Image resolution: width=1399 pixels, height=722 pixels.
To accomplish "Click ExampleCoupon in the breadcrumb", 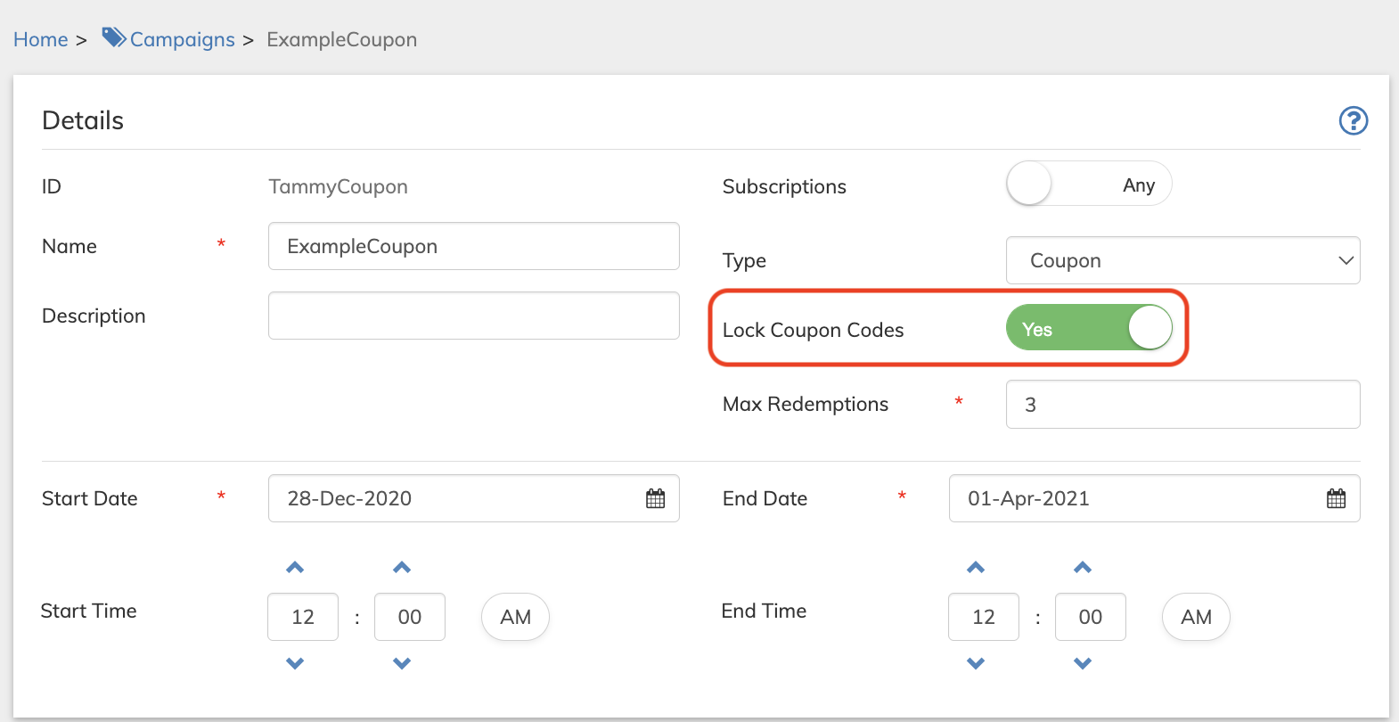I will click(x=342, y=39).
